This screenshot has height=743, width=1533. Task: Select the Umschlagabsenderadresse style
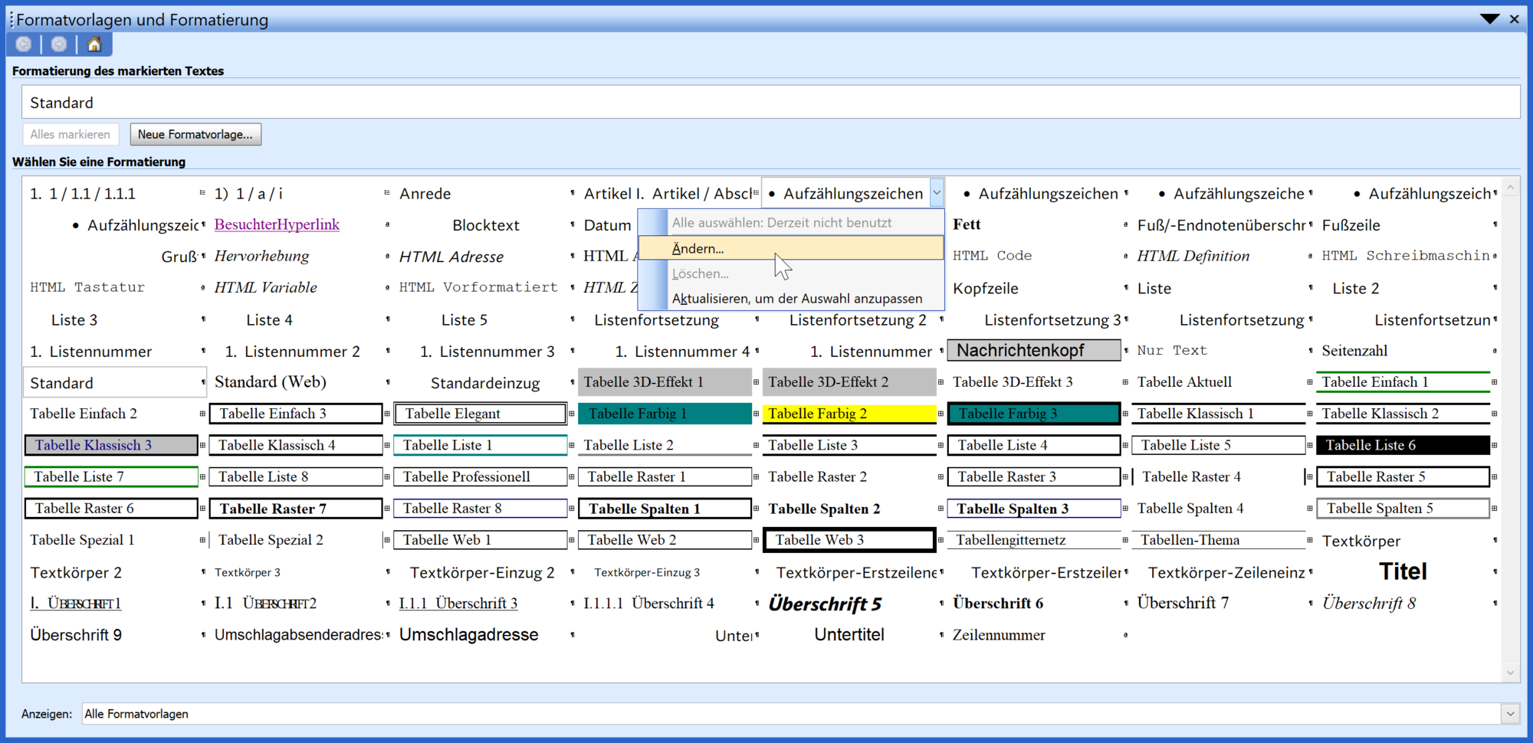coord(298,635)
